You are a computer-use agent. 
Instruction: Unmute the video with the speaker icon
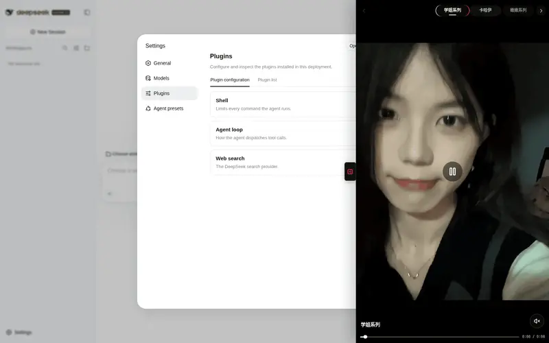pyautogui.click(x=537, y=321)
